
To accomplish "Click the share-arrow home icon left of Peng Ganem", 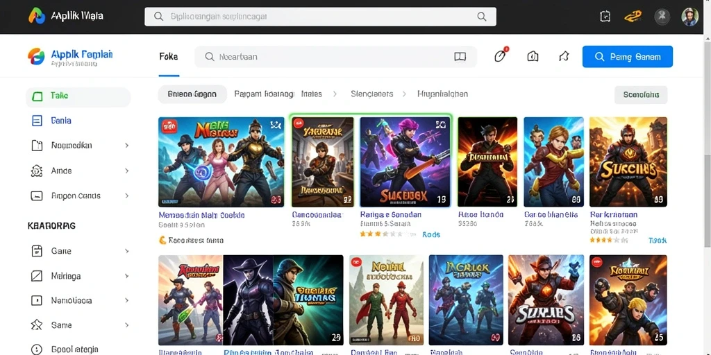I will click(564, 57).
